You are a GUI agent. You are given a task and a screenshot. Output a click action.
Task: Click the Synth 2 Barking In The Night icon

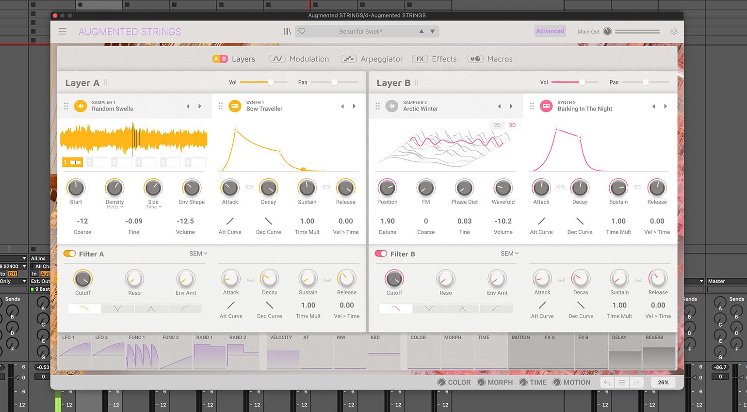click(546, 106)
